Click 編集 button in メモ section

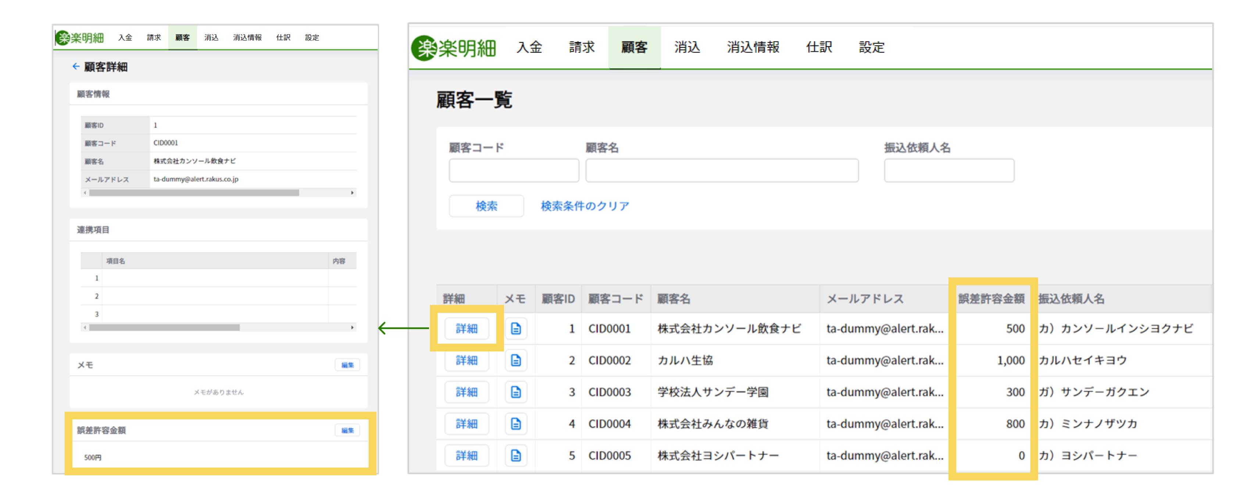coord(347,365)
